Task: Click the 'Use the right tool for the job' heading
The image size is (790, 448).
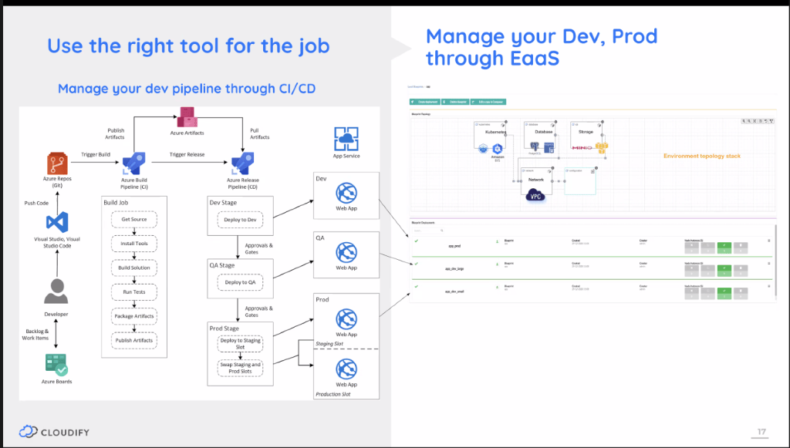Action: [188, 45]
